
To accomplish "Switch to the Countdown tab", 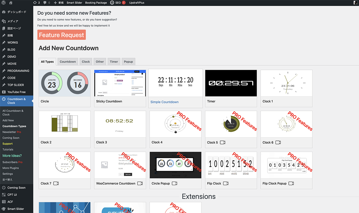I will 68,62.
